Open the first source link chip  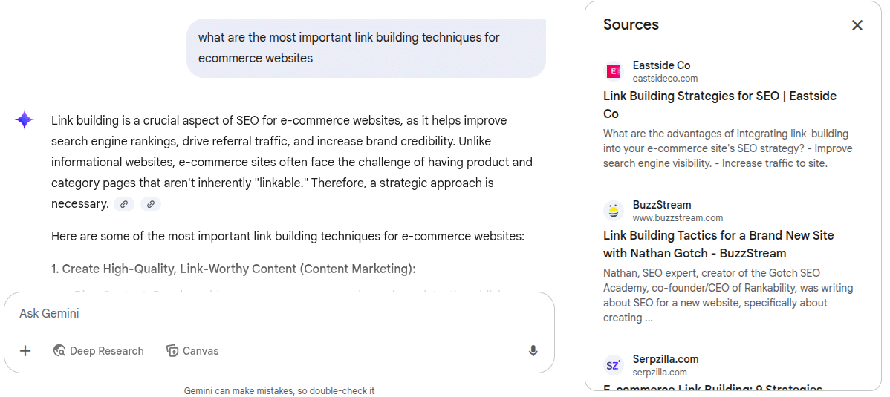pos(124,204)
